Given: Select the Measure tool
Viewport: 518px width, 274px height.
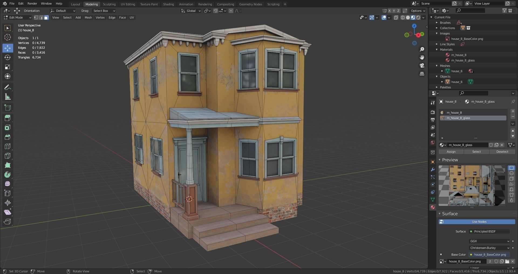Looking at the screenshot, I should point(8,97).
